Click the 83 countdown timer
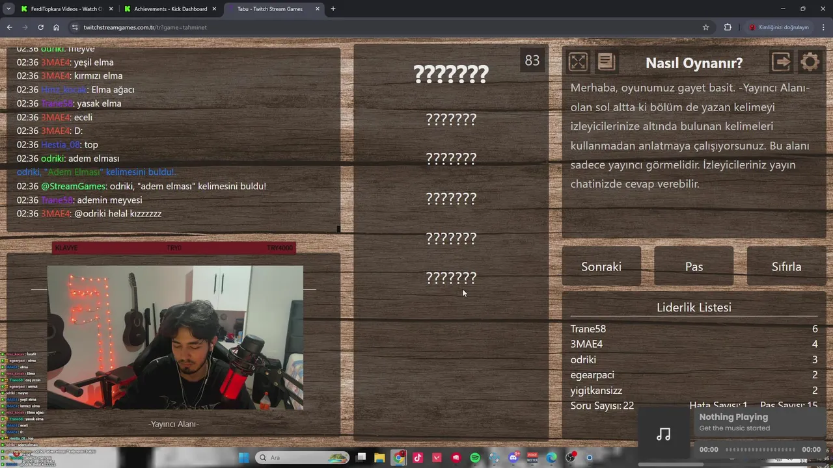The height and width of the screenshot is (468, 833). pos(532,60)
